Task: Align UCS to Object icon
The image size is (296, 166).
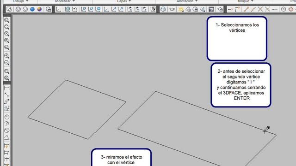Action: [91, 9]
